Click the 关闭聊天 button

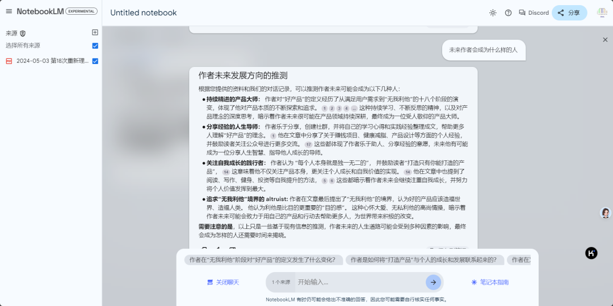click(223, 282)
